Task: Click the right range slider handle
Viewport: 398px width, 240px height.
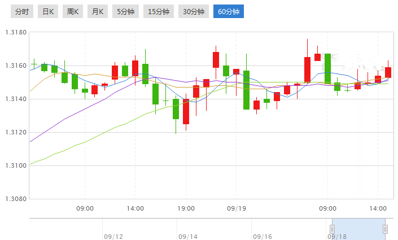Action: tap(385, 229)
